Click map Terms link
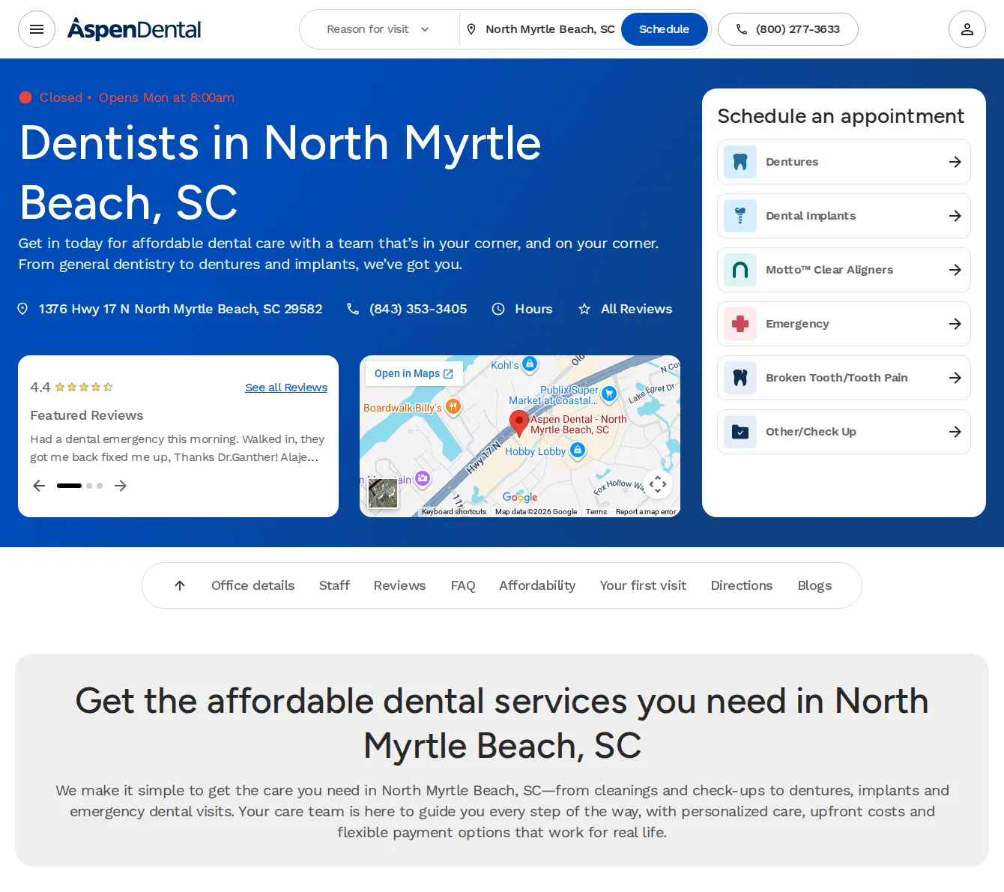Screen dimensions: 1004x892 coord(596,512)
